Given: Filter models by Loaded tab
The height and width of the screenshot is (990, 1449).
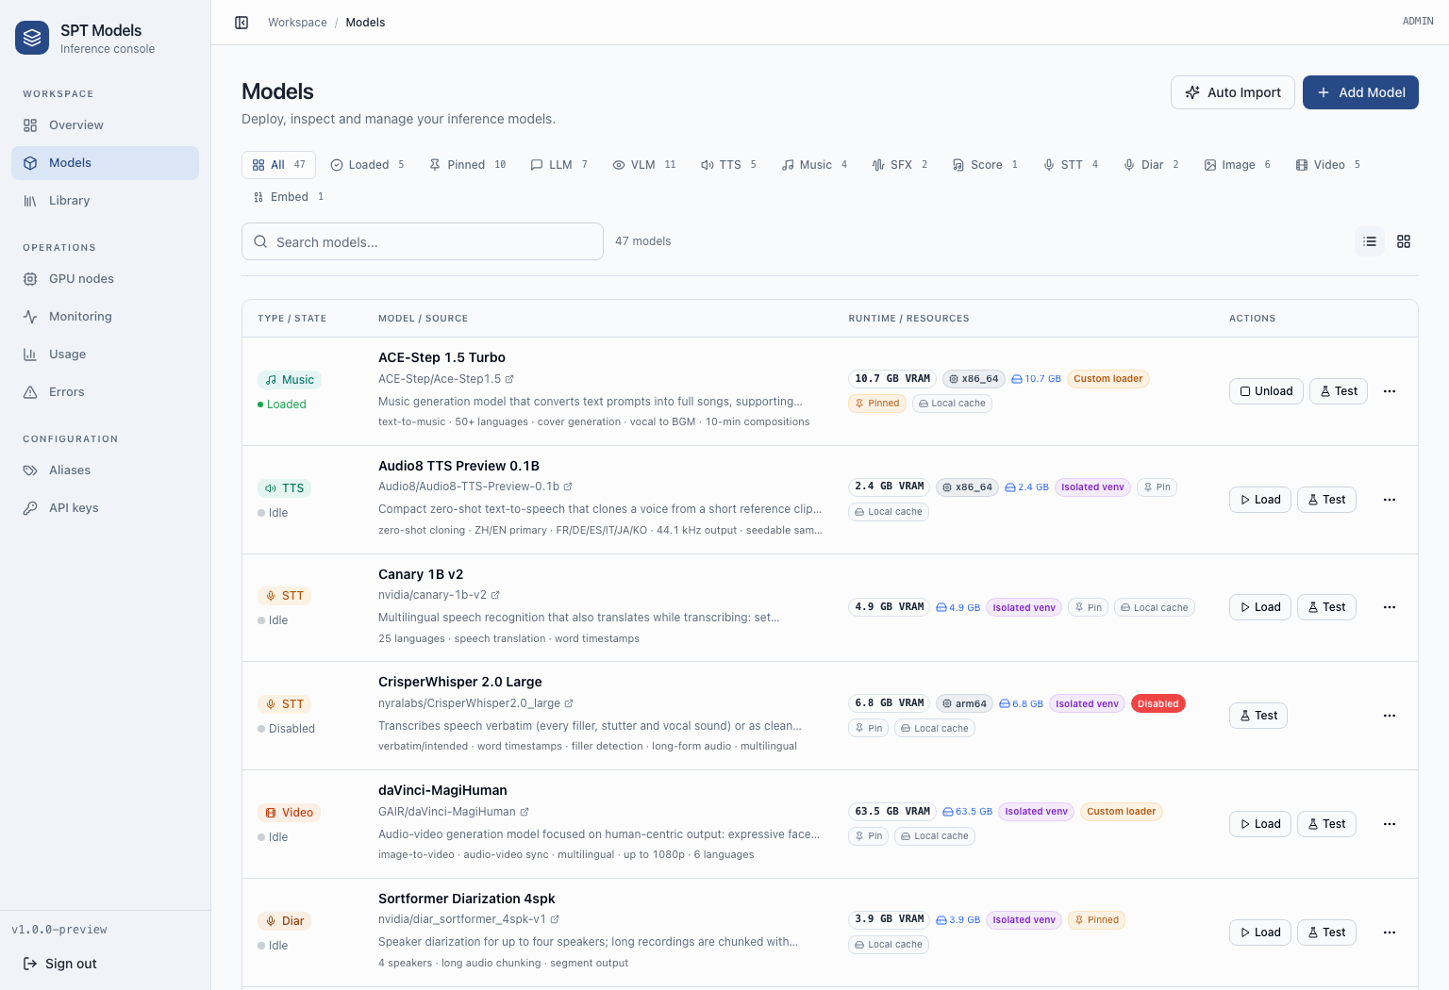Looking at the screenshot, I should click(367, 165).
